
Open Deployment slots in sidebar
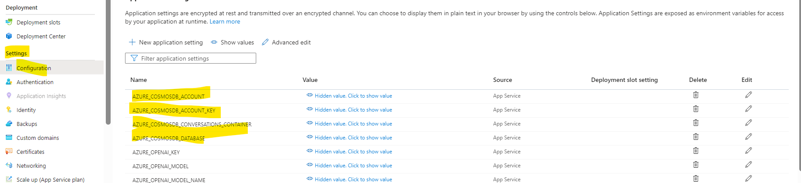coord(38,22)
